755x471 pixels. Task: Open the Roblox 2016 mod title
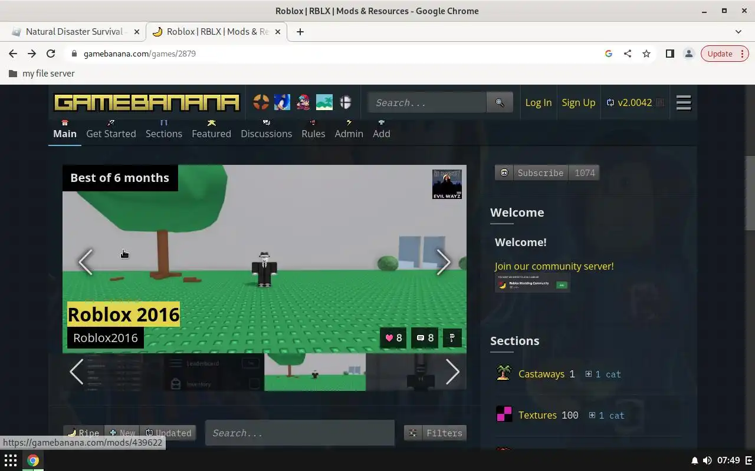click(x=123, y=314)
